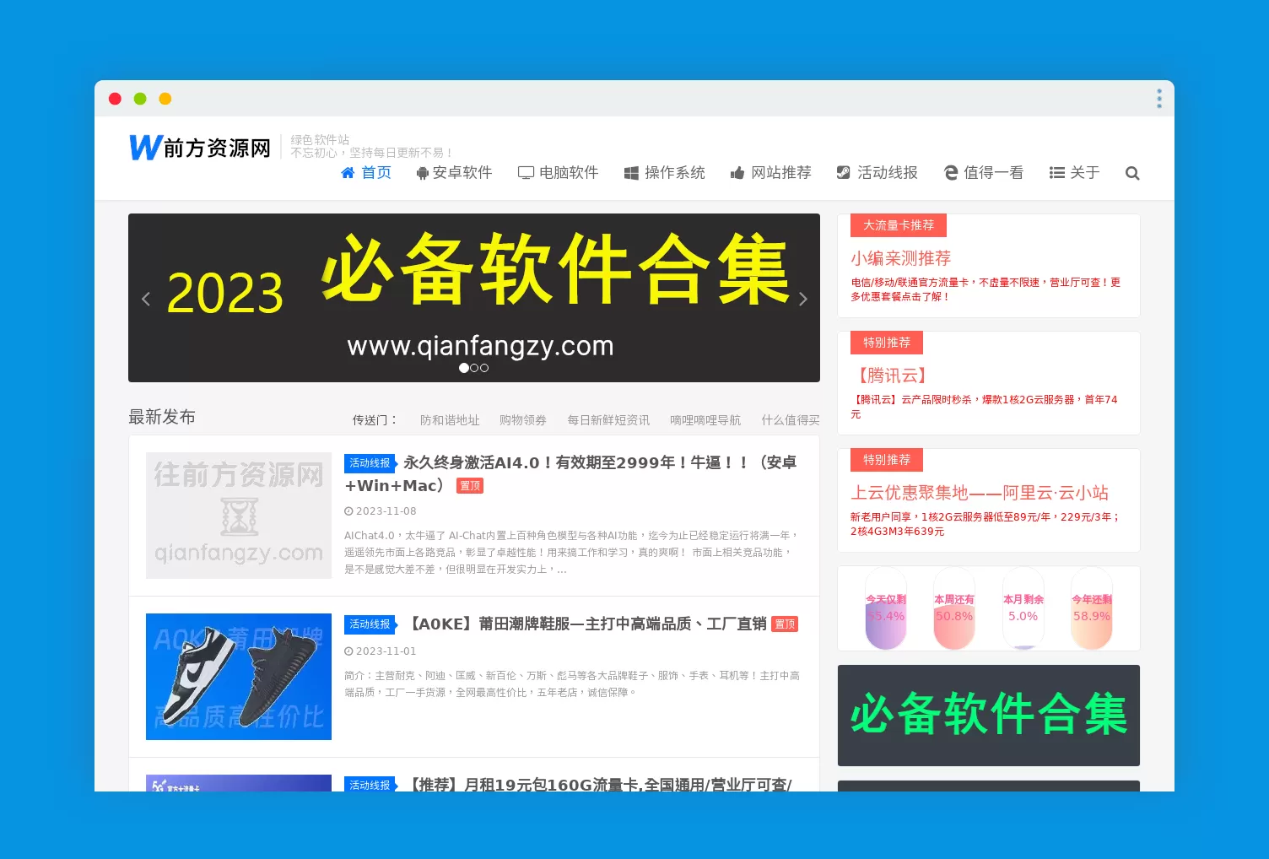Open the search magnifier icon
1269x859 pixels.
coord(1132,173)
